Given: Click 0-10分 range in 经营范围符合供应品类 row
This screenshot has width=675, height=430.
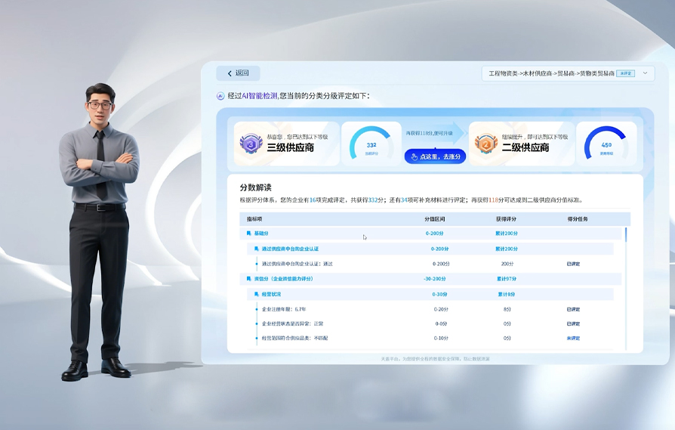Looking at the screenshot, I should (441, 339).
